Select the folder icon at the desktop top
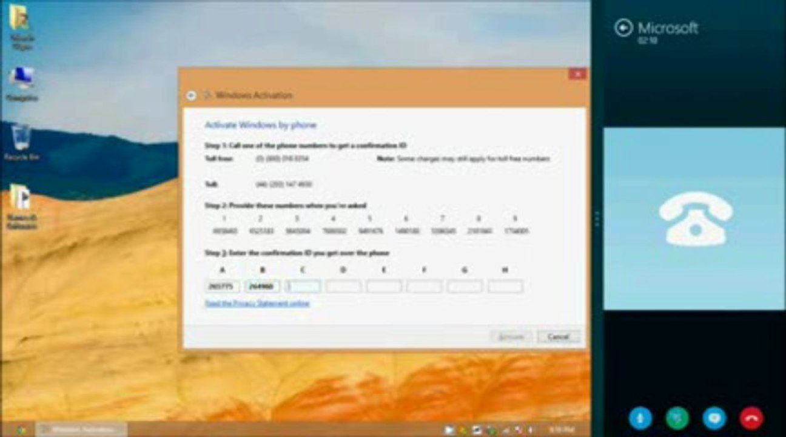The height and width of the screenshot is (437, 786). click(x=21, y=18)
